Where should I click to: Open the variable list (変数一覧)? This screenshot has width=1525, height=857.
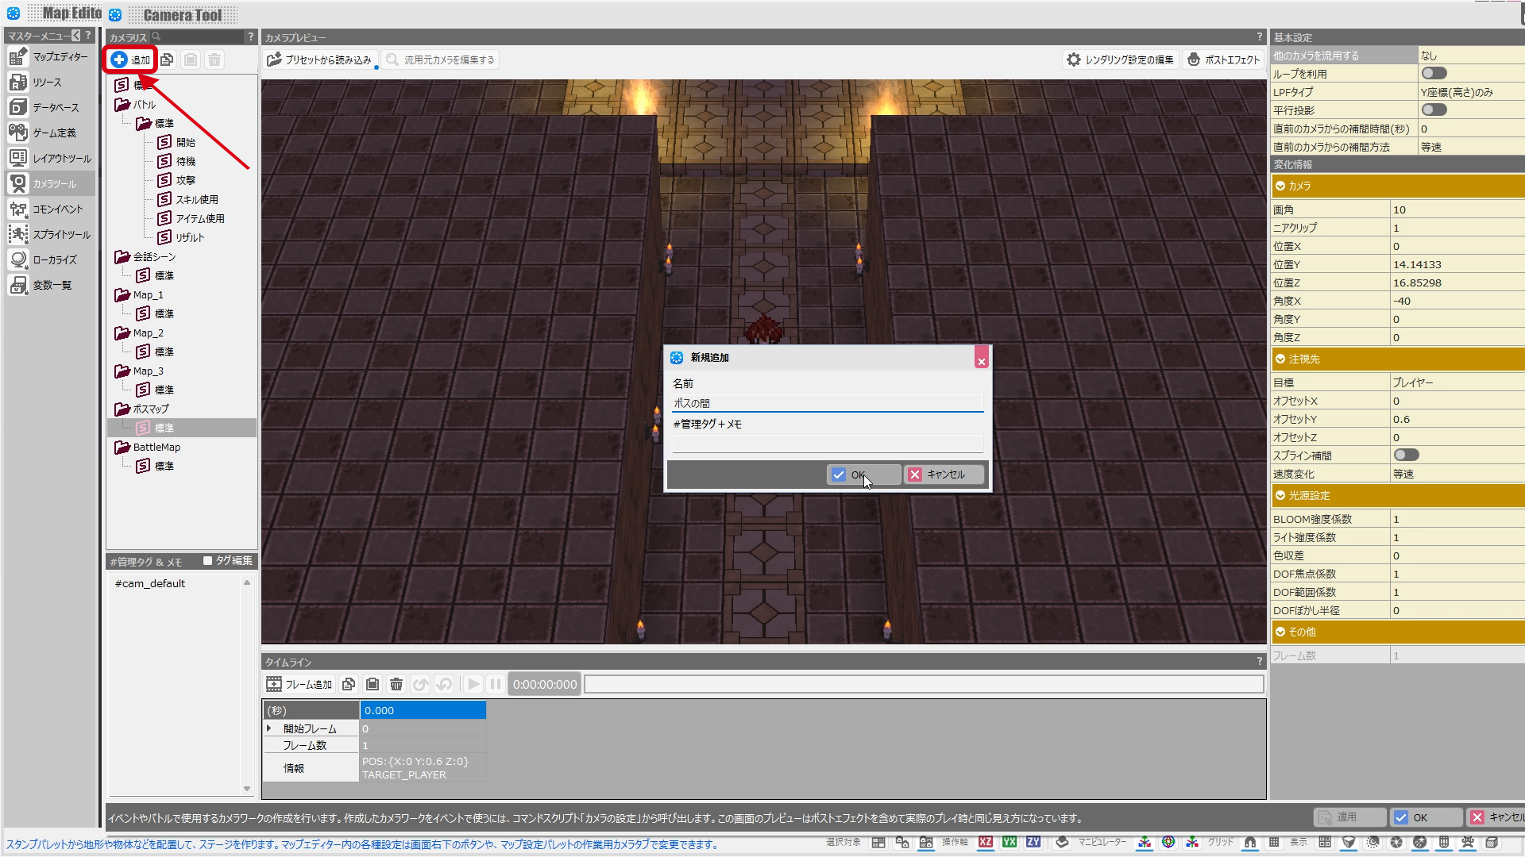[49, 286]
